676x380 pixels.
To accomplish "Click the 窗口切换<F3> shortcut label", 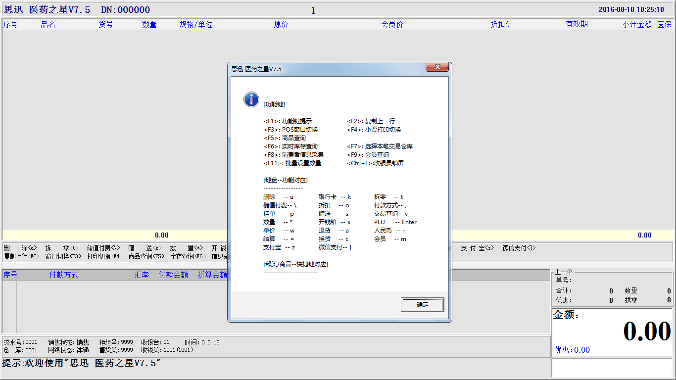I will 63,256.
